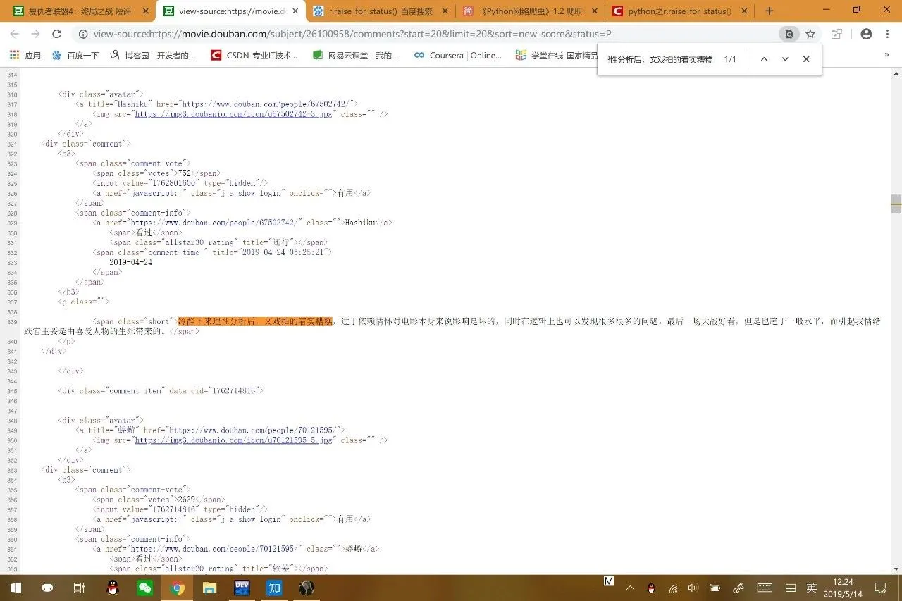Close the 复仇者联盟4 tab
Screen dimensions: 902x601
(x=145, y=11)
